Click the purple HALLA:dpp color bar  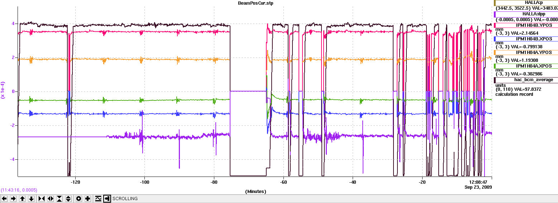[x=495, y=14]
